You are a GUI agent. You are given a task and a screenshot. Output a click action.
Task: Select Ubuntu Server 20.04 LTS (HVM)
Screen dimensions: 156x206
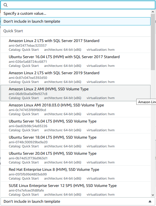point(76,157)
